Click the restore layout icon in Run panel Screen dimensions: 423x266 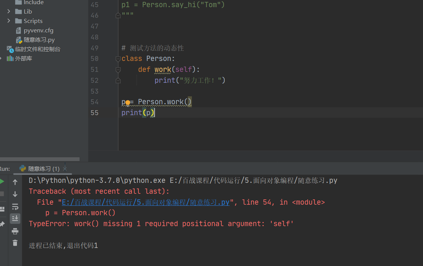click(2, 209)
